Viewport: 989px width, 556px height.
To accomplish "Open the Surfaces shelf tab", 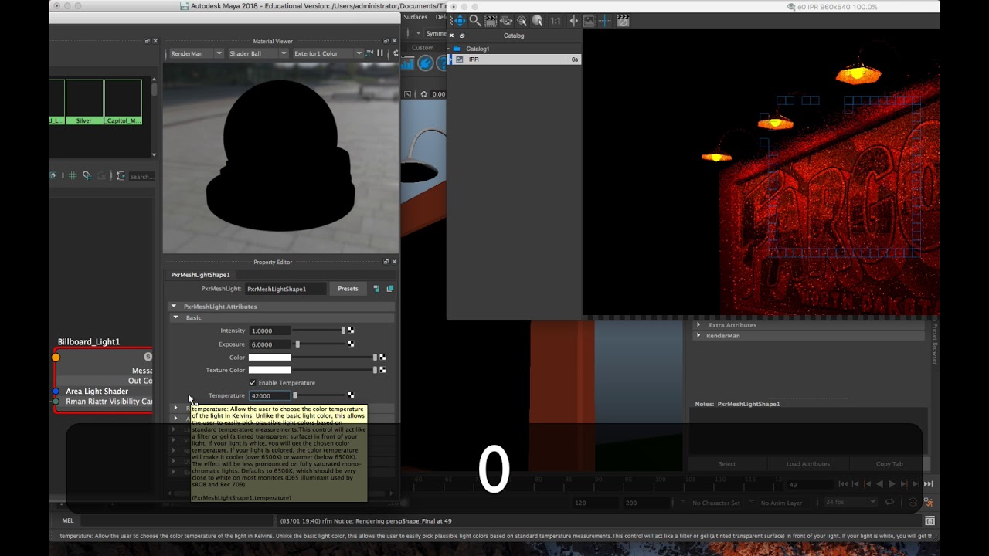I will (415, 17).
